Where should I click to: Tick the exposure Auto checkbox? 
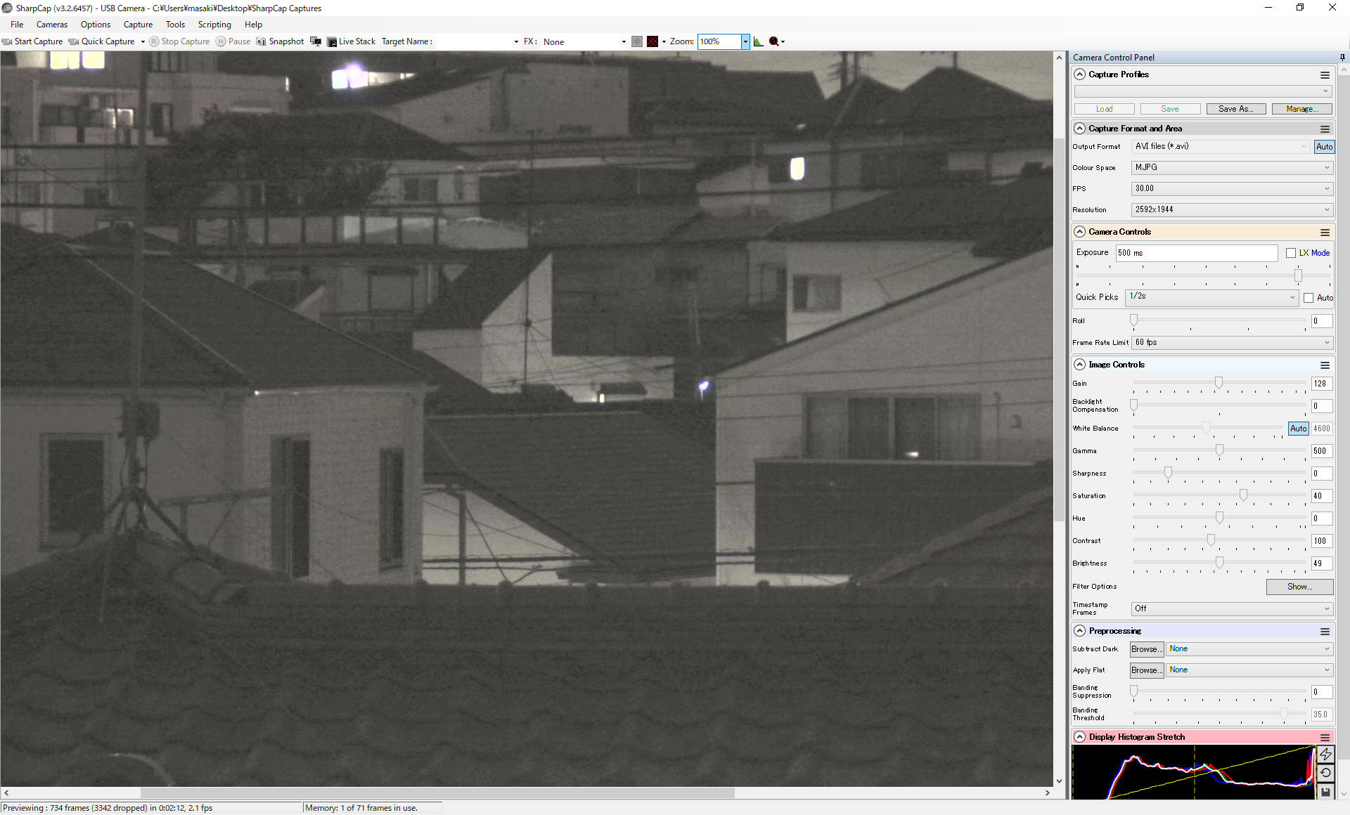pyautogui.click(x=1309, y=298)
